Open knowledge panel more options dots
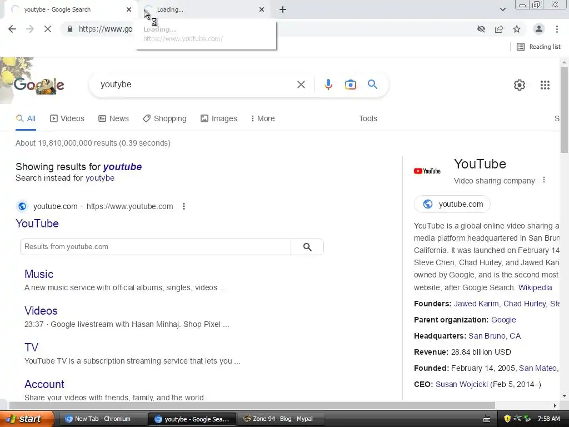 tap(543, 180)
